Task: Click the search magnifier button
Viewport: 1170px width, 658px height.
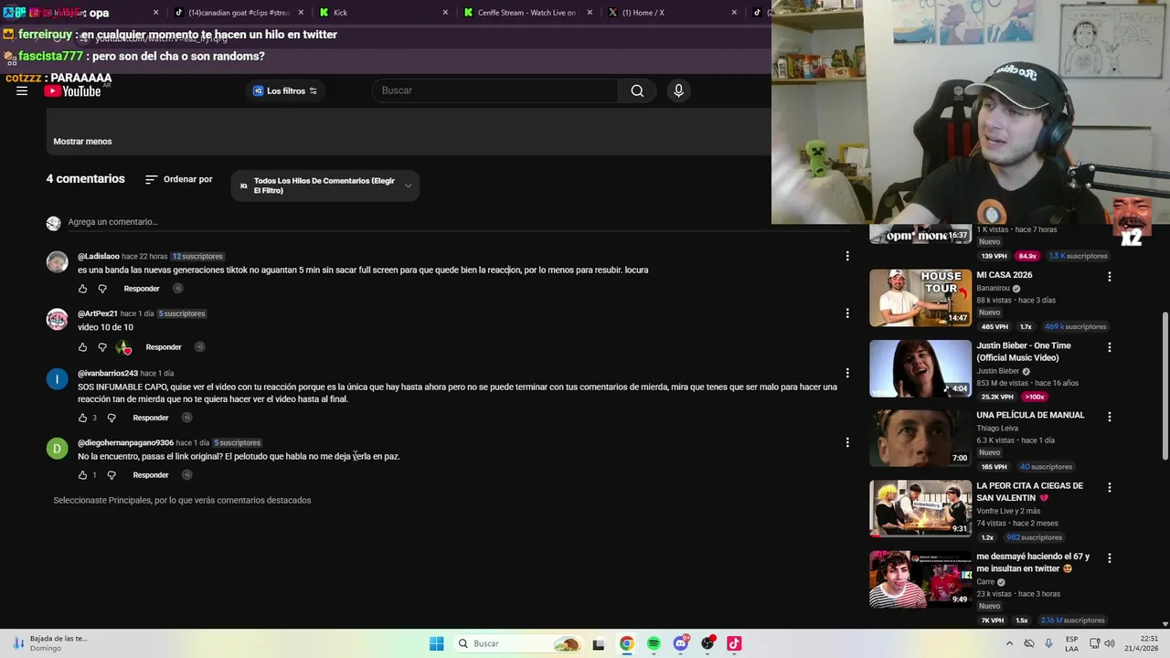Action: point(637,90)
